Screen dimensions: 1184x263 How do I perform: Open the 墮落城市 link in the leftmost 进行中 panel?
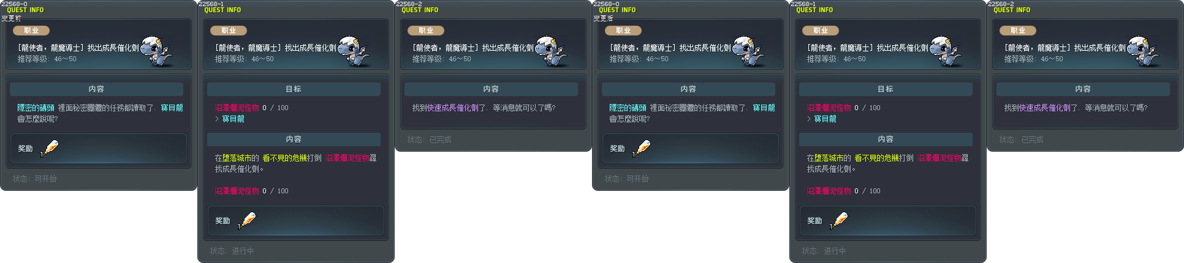point(237,158)
